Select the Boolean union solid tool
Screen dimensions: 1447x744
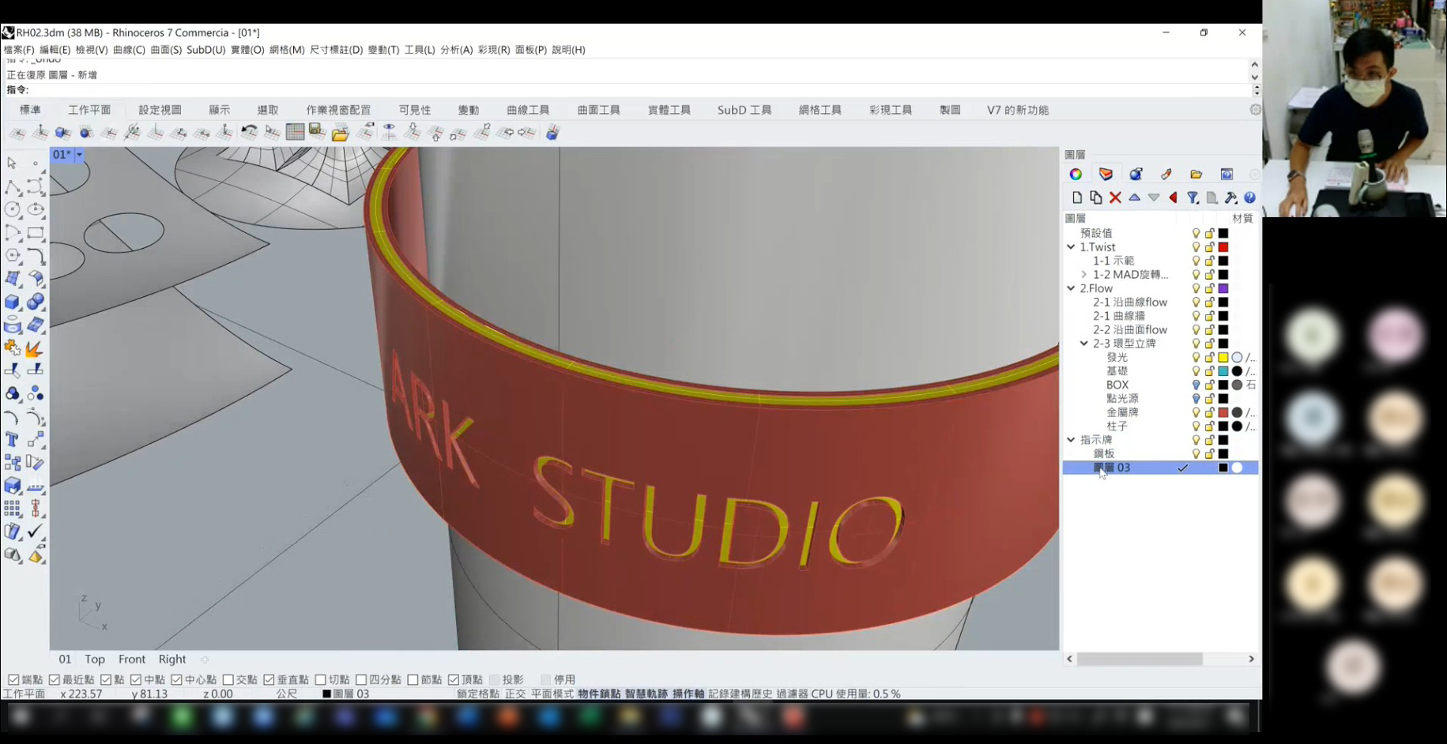[36, 302]
